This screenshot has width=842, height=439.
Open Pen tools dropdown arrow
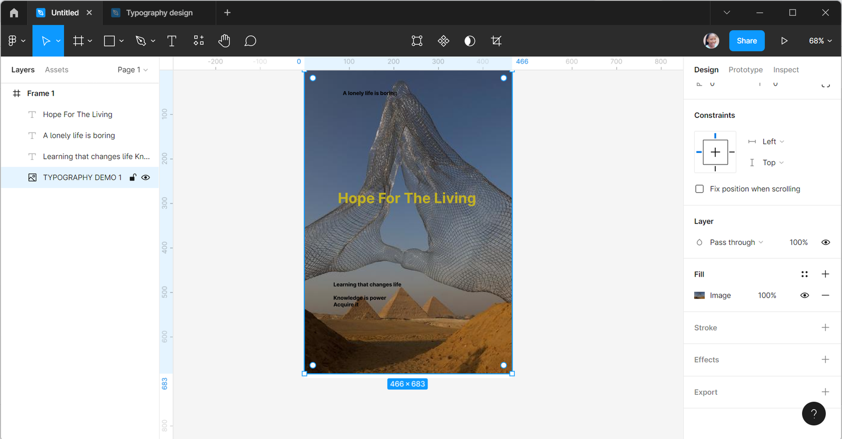pyautogui.click(x=153, y=41)
